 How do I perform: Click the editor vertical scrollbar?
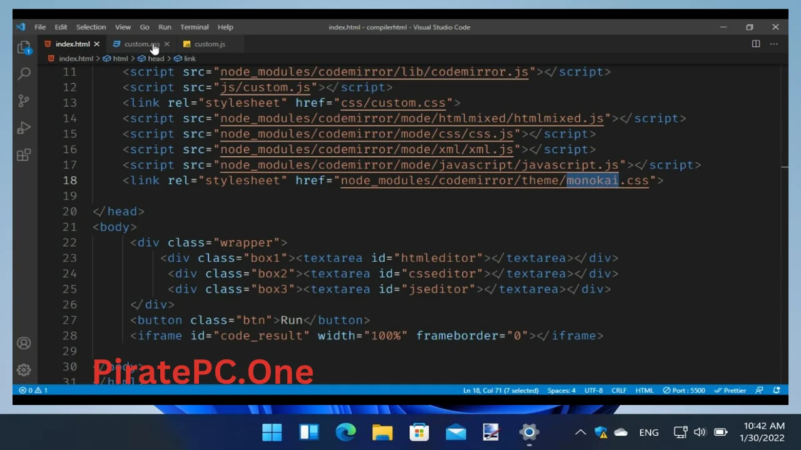784,225
